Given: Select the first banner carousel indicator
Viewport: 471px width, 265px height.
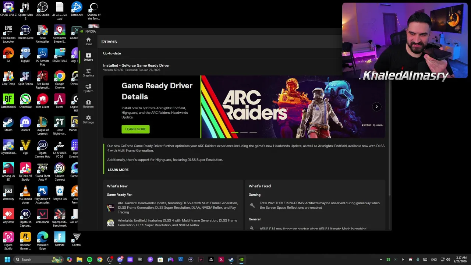Looking at the screenshot, I should (x=234, y=132).
